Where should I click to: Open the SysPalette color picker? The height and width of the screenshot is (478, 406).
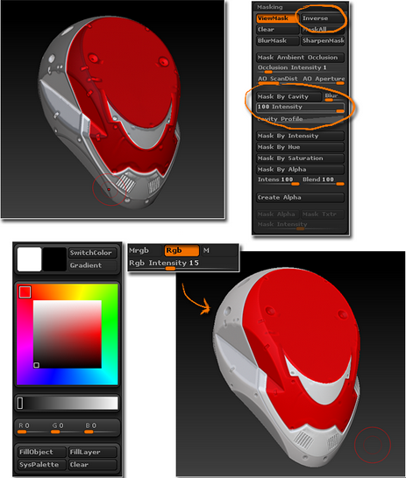click(41, 465)
